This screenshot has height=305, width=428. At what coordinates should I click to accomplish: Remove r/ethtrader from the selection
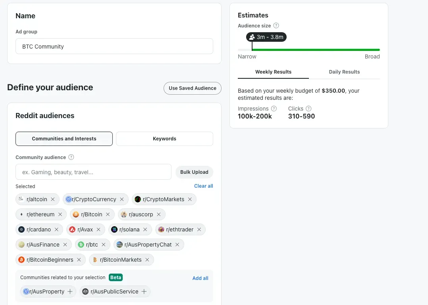199,229
